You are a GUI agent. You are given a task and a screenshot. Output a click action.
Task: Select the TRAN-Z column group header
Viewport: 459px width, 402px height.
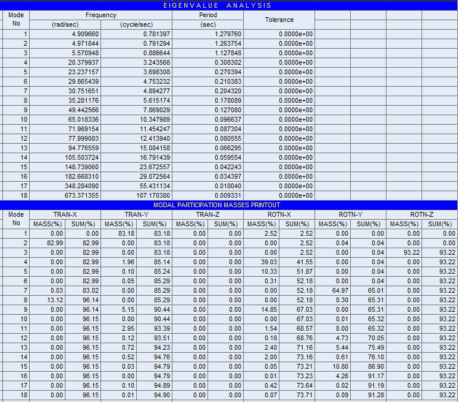208,214
